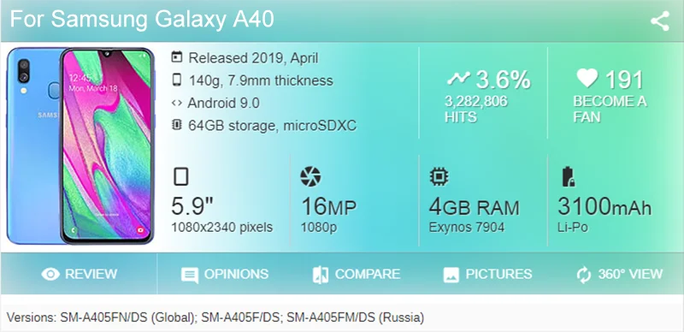Launch the 360° View
684x332 pixels.
click(x=619, y=275)
